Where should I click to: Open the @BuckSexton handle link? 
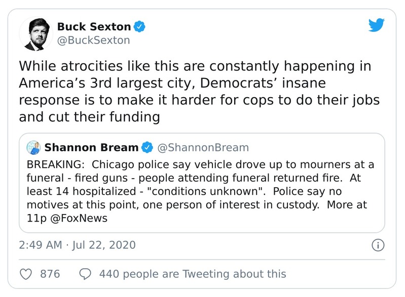(93, 40)
